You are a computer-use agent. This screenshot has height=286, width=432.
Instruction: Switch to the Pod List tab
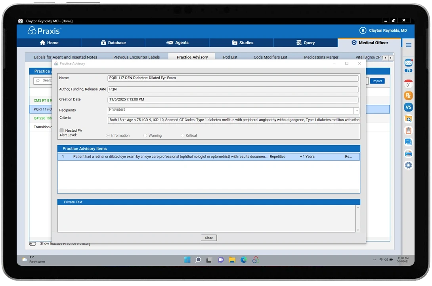coord(230,57)
